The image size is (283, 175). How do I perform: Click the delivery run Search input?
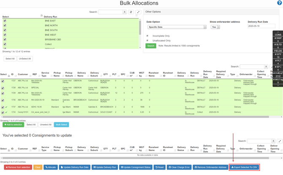(111, 12)
